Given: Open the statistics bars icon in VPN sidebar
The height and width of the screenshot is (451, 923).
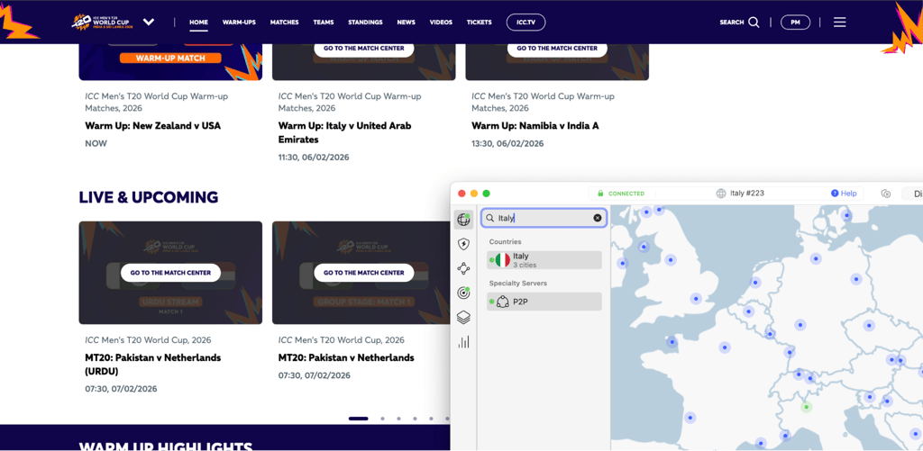Looking at the screenshot, I should coord(463,342).
